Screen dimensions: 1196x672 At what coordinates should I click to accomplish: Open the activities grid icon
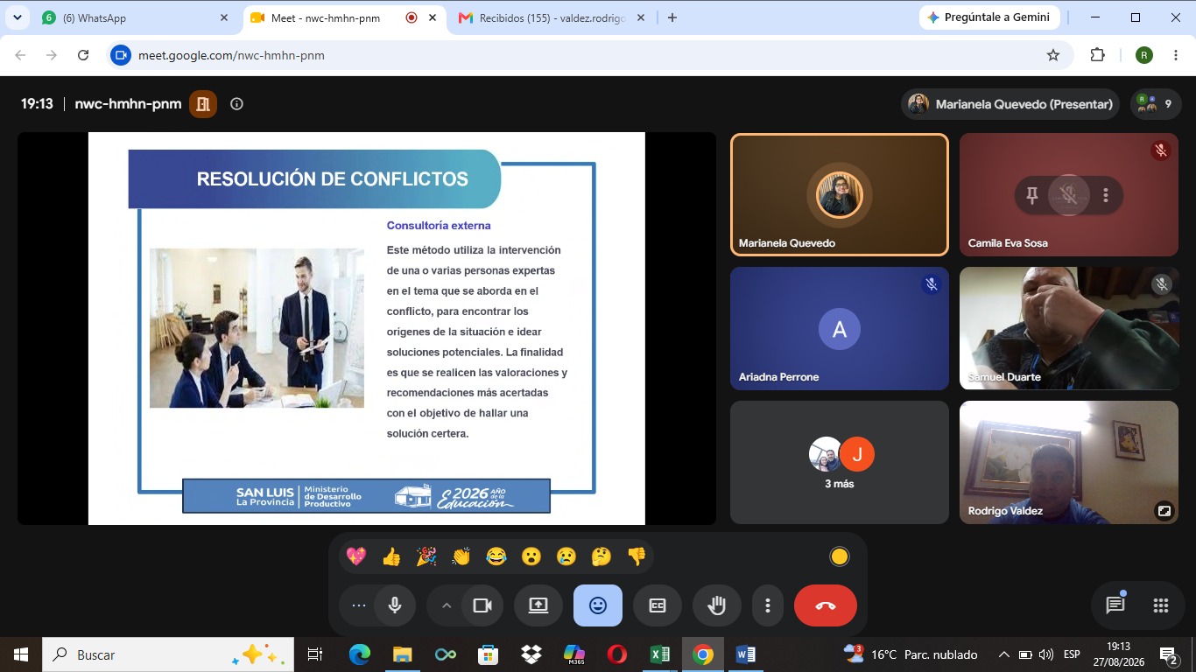[1161, 605]
